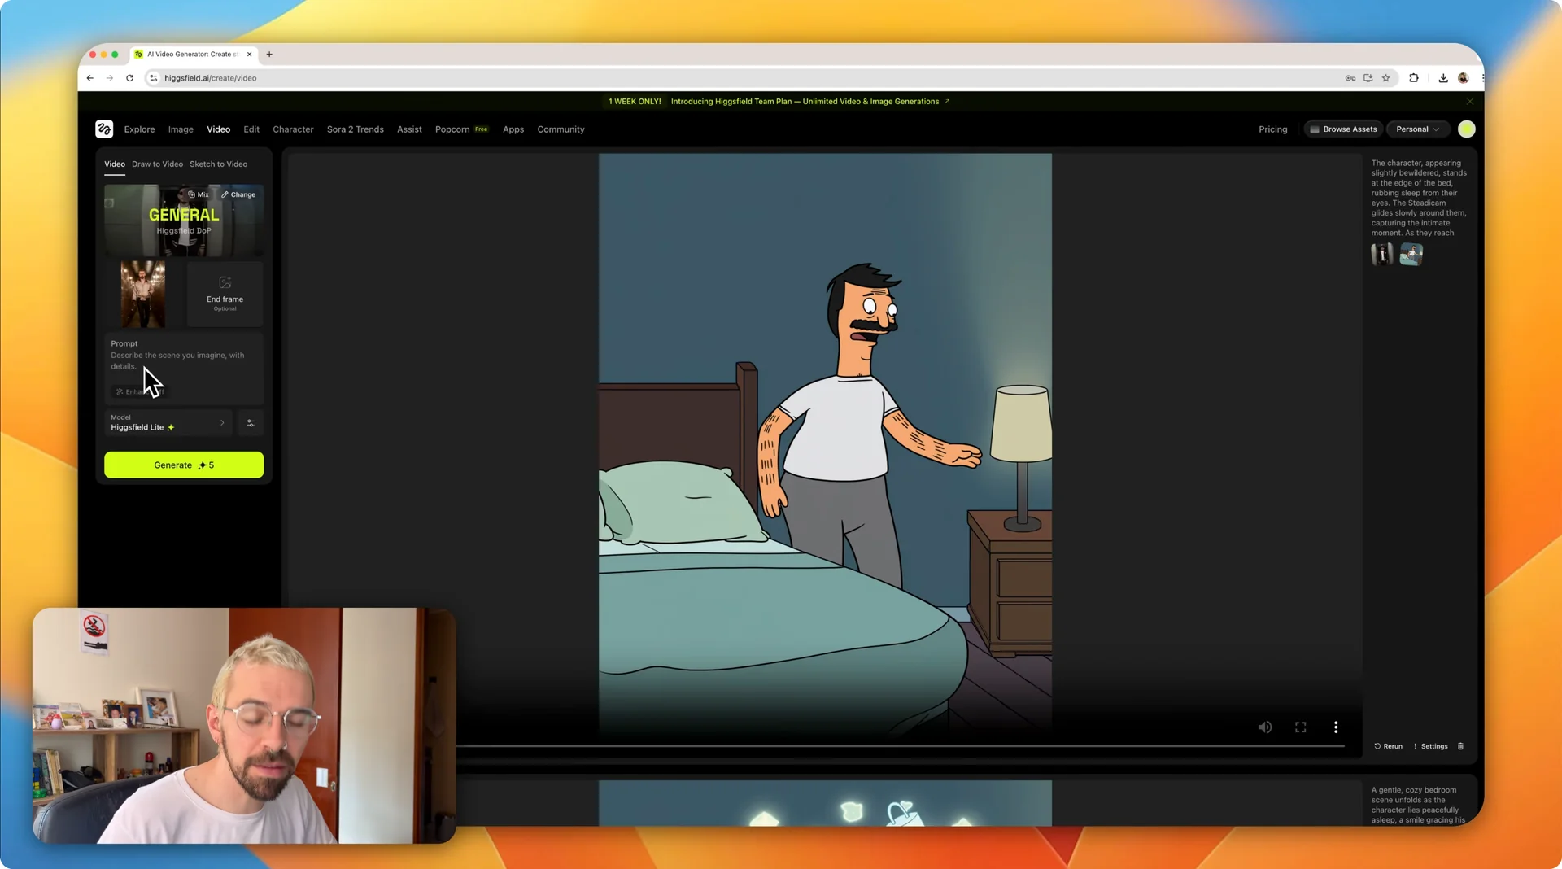The width and height of the screenshot is (1562, 869).
Task: Open the browser downloads icon
Action: pyautogui.click(x=1443, y=78)
